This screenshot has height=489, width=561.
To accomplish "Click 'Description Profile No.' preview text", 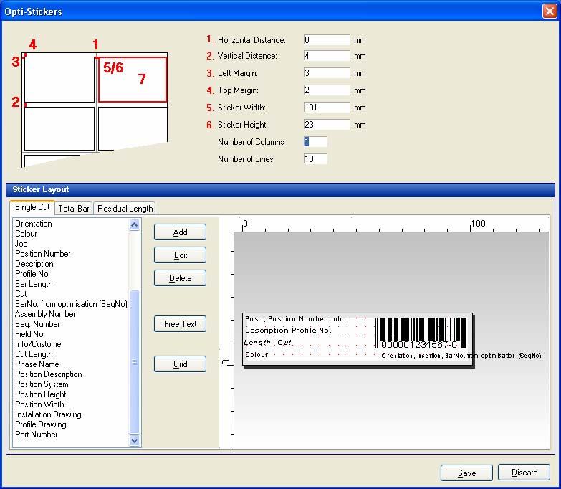I will click(x=287, y=330).
